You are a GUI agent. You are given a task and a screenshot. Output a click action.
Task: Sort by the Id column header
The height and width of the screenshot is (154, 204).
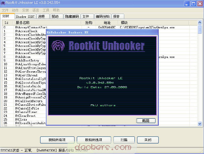(x=8, y=23)
